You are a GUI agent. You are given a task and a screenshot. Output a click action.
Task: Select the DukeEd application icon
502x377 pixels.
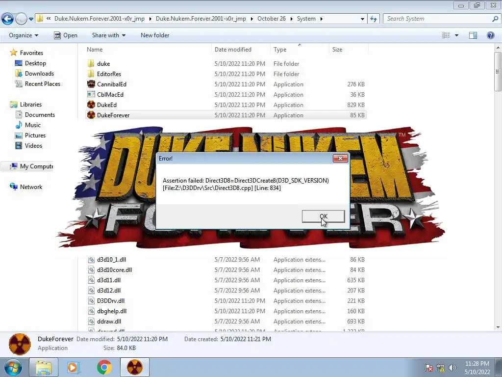coord(91,105)
